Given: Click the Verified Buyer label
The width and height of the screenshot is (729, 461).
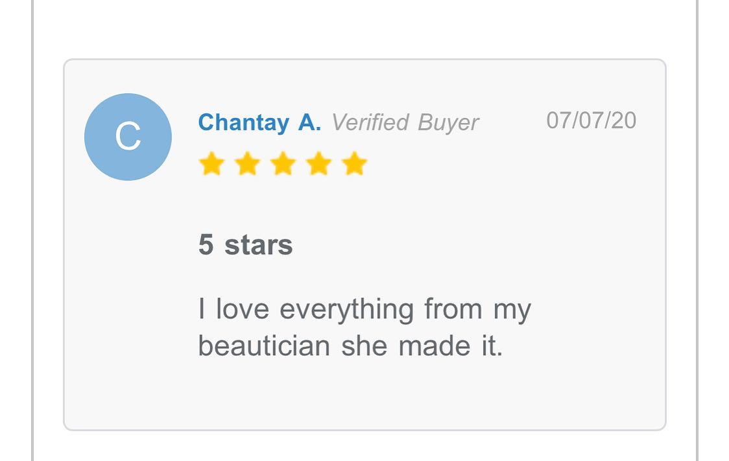Looking at the screenshot, I should coord(405,122).
